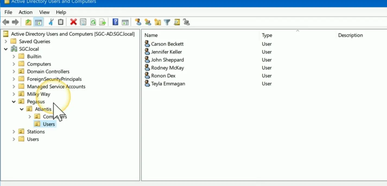Click the filter funnel icon
This screenshot has width=387, height=186.
[167, 22]
